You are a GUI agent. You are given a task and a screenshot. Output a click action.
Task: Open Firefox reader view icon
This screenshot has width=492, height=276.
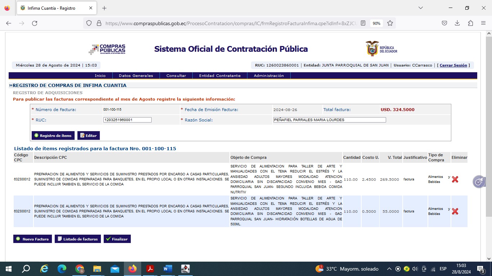pos(363,23)
